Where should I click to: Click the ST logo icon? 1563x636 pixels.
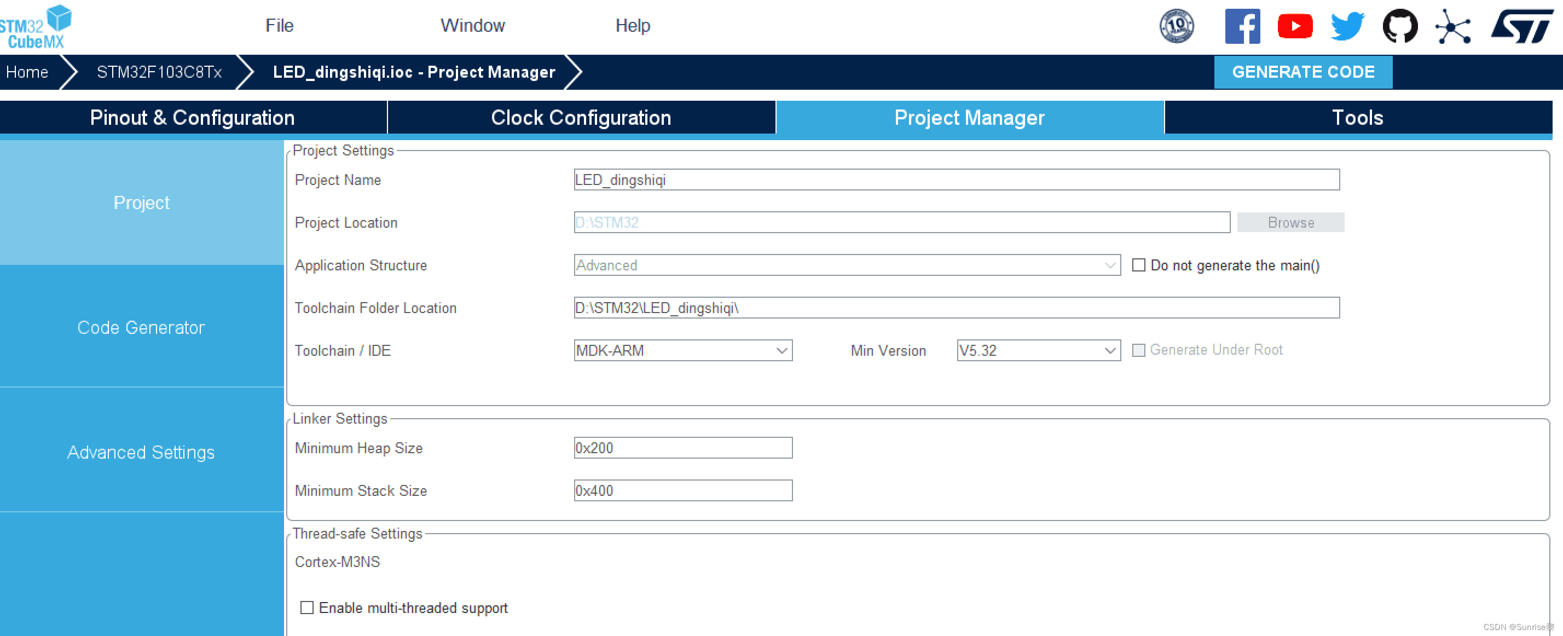pos(1521,26)
